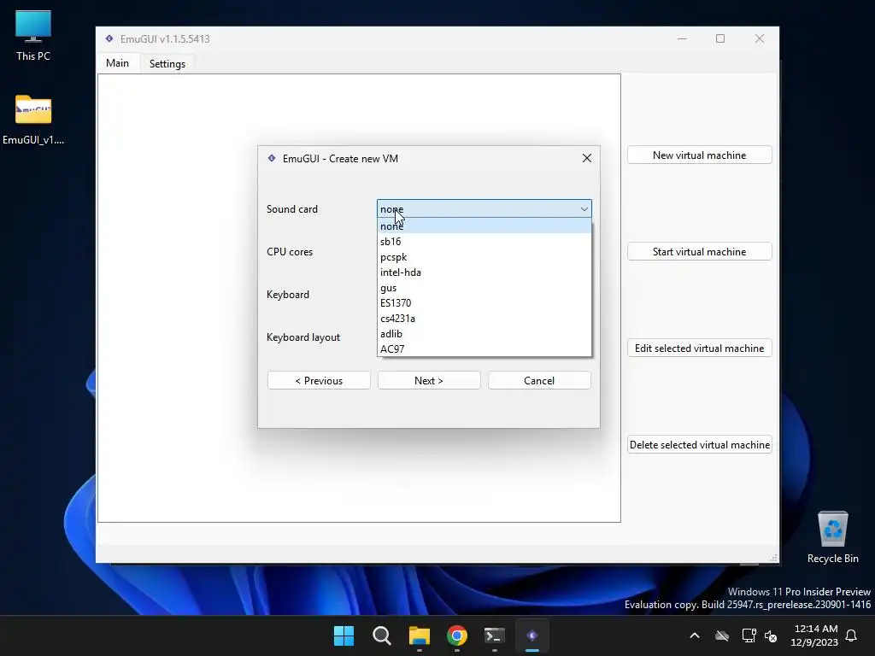Choose ES1370 sound card option
Viewport: 875px width, 656px height.
484,303
